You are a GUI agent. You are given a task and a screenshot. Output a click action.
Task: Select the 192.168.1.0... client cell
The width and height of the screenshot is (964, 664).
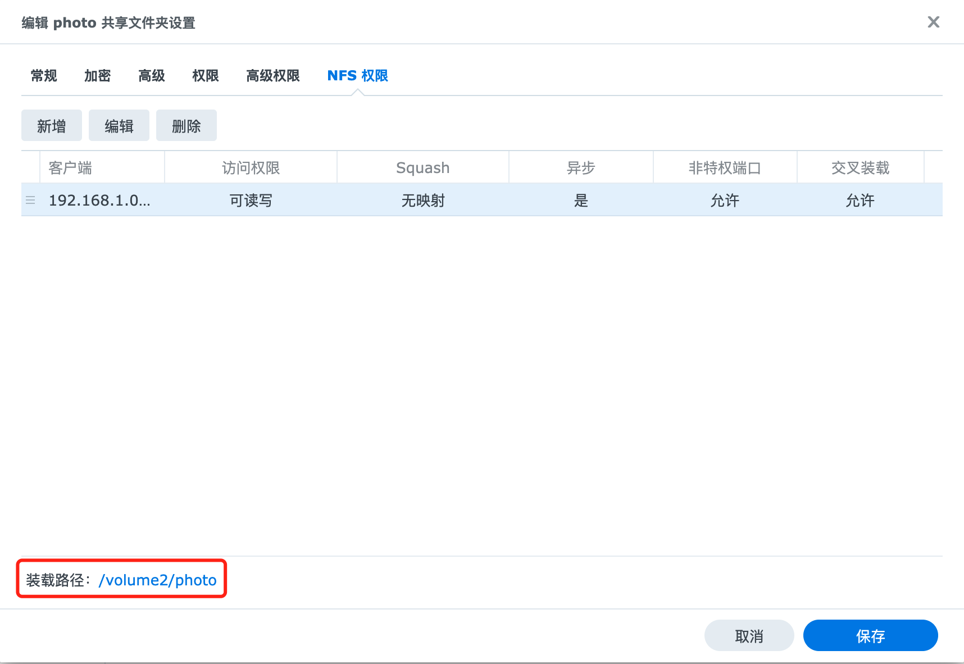pos(102,200)
